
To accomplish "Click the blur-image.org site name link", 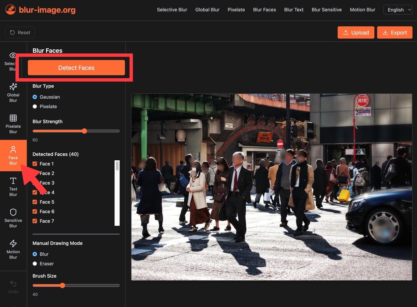I will (47, 10).
